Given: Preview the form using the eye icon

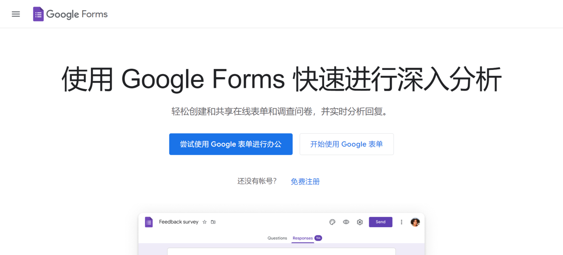Looking at the screenshot, I should [x=346, y=222].
